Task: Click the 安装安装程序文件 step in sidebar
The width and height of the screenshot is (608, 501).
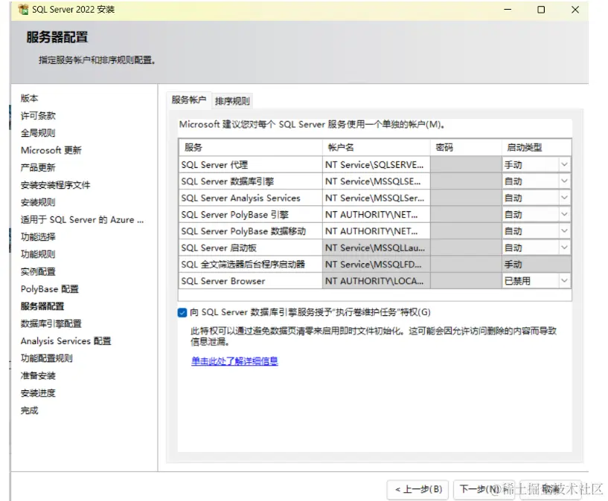Action: click(56, 185)
